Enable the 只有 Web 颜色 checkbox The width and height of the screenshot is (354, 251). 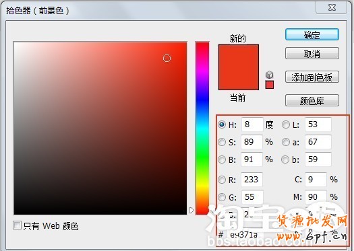pyautogui.click(x=17, y=225)
